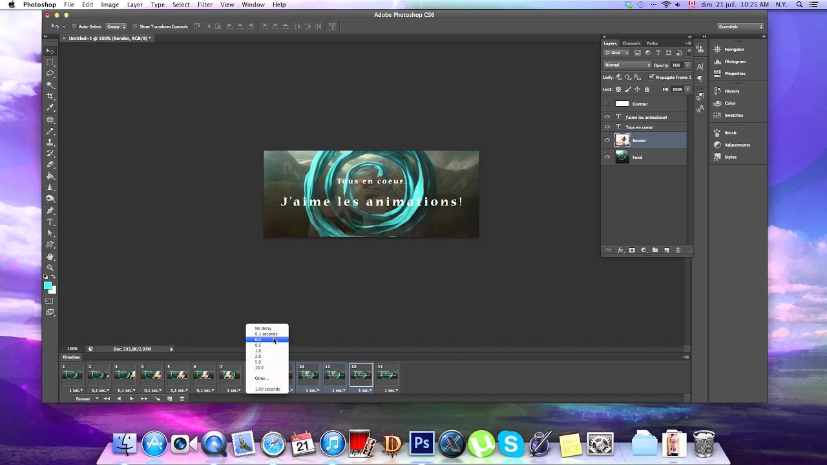This screenshot has width=827, height=465.
Task: Select 0.5 from the frame delay menu
Action: click(258, 345)
